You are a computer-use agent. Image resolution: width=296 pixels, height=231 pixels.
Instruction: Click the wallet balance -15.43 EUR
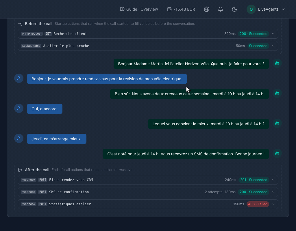(181, 9)
